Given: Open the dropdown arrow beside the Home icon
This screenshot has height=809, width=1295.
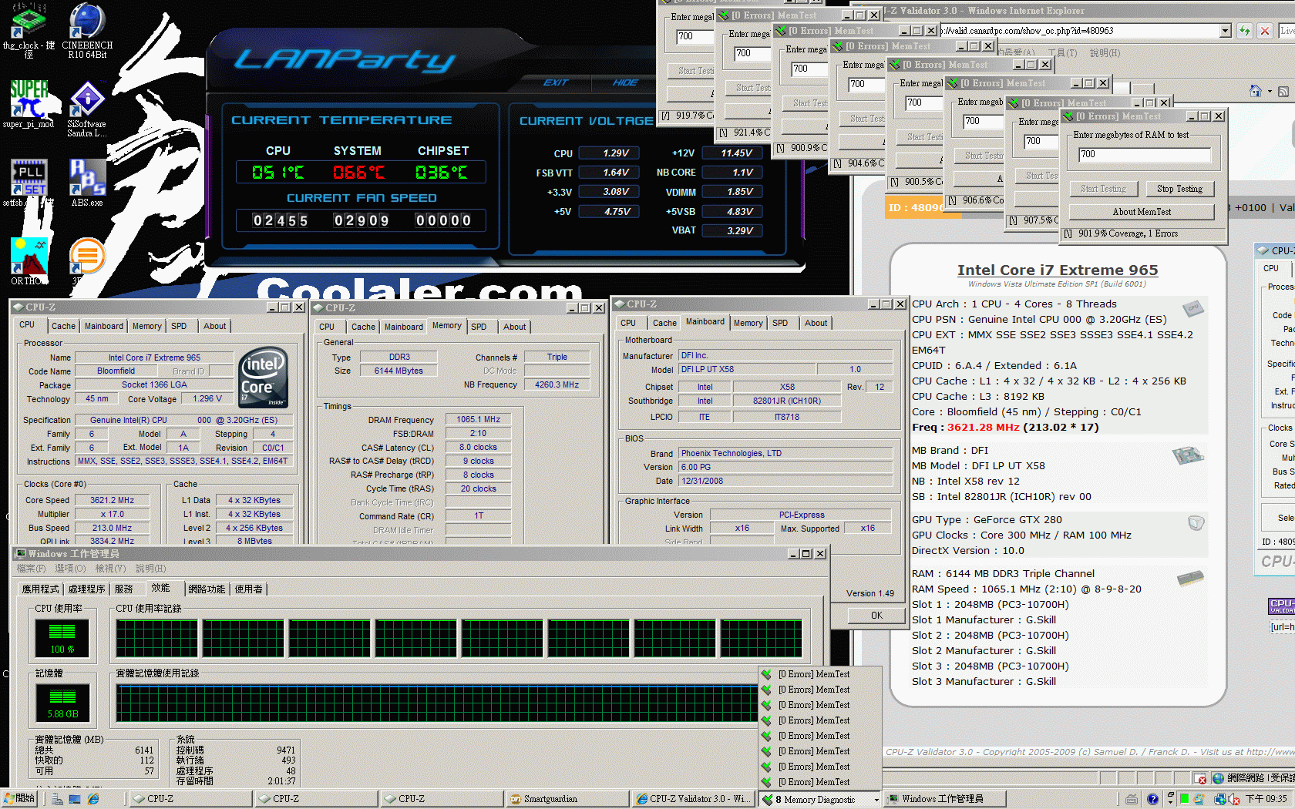Looking at the screenshot, I should [x=1269, y=92].
